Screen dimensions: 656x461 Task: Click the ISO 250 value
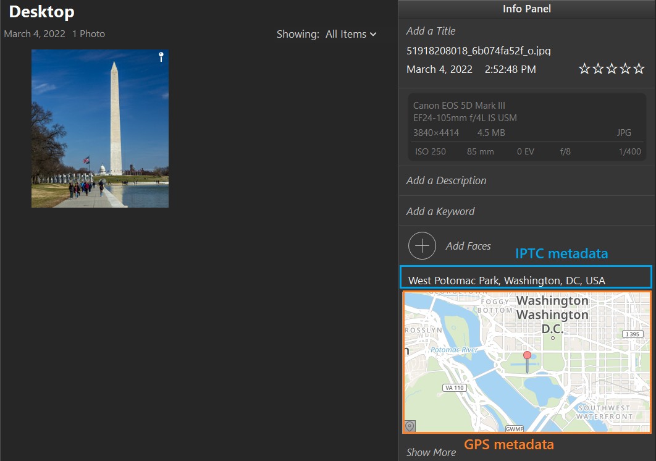[430, 151]
